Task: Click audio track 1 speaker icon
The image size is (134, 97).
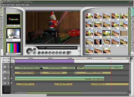Action: [5, 83]
